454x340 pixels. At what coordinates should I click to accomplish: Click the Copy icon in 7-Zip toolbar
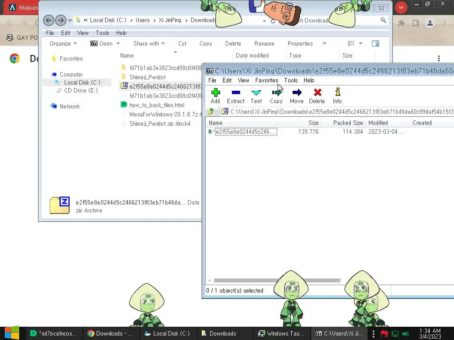tap(276, 96)
